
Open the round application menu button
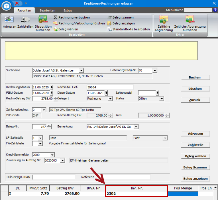[6, 6]
